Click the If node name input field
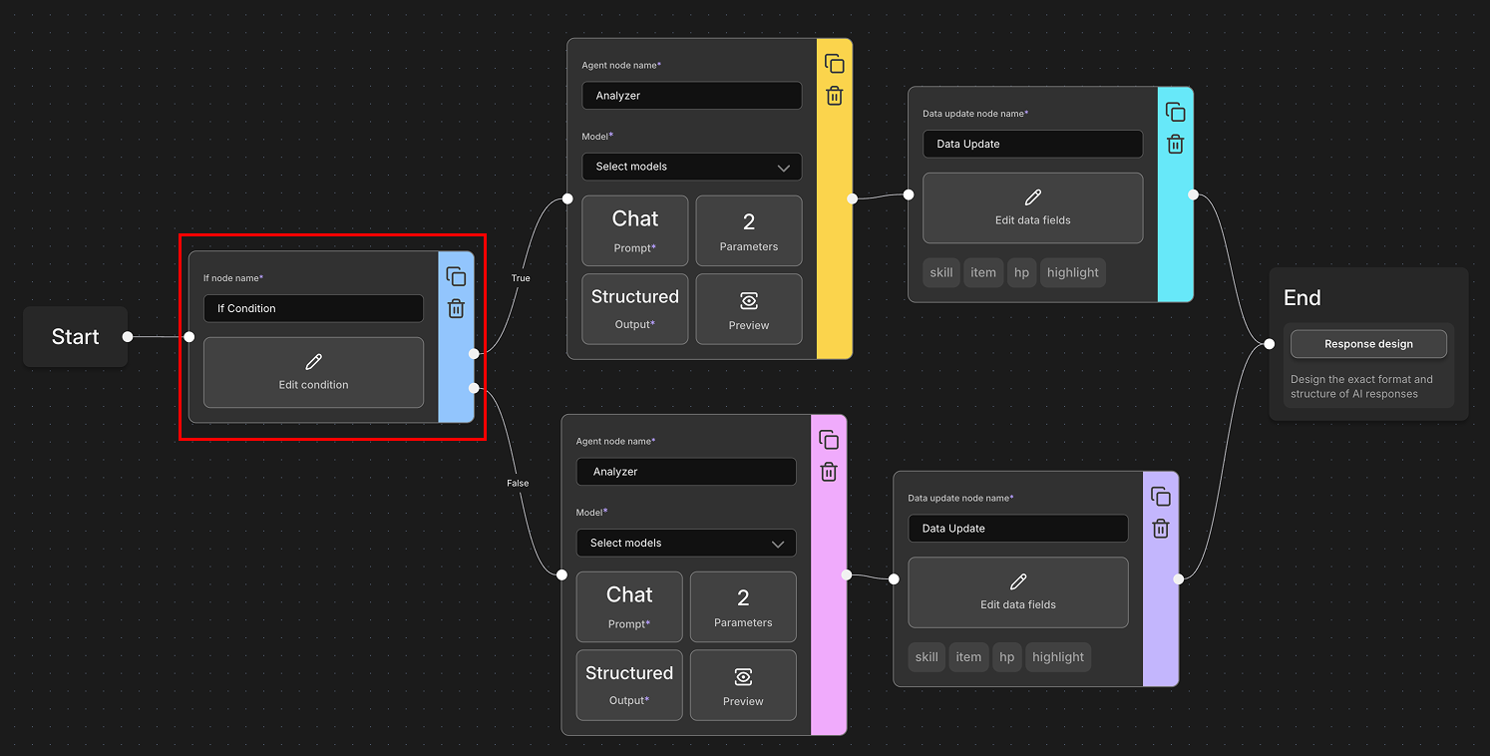1490x756 pixels. pyautogui.click(x=313, y=308)
